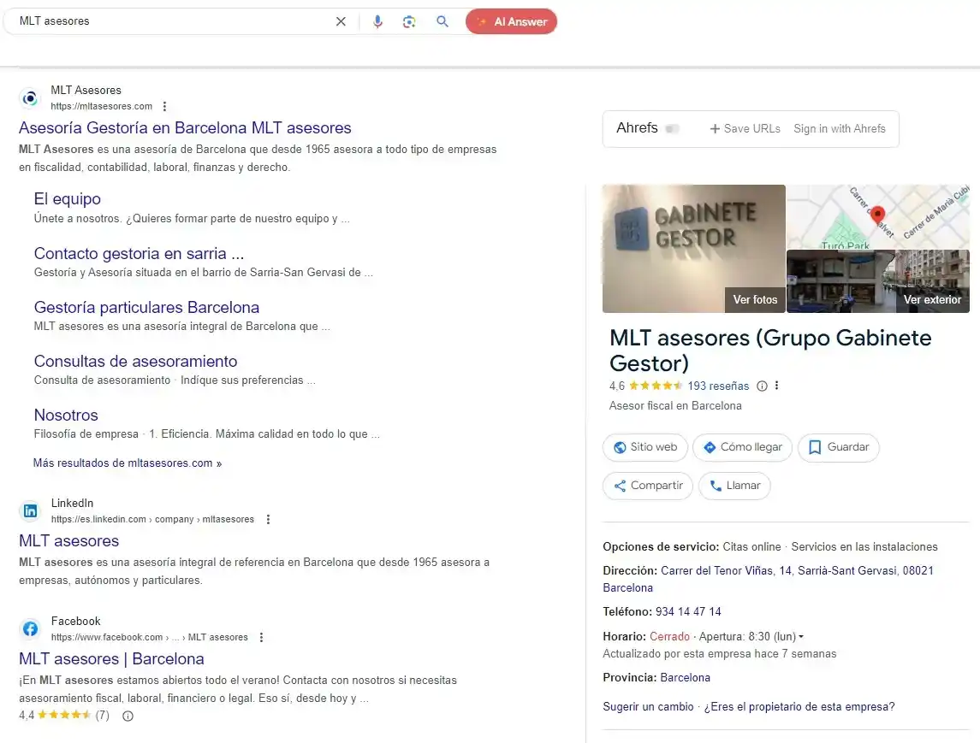This screenshot has height=743, width=980.
Task: Click the Compartir share button
Action: coord(648,486)
